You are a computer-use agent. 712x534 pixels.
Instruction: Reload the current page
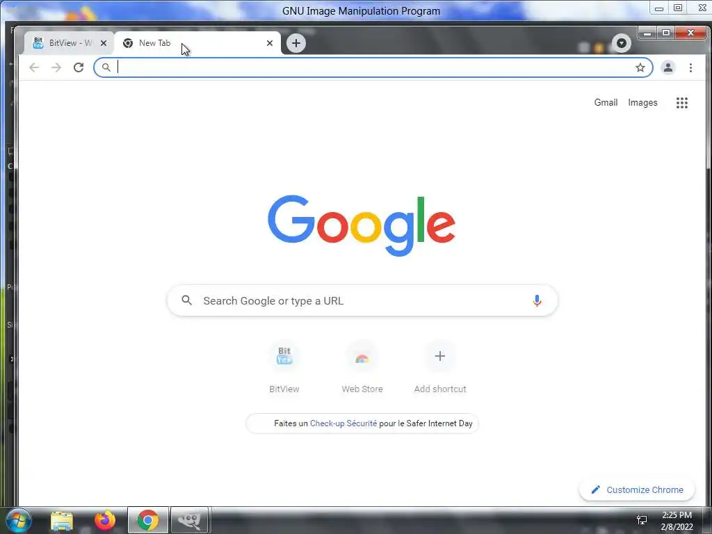pos(79,67)
